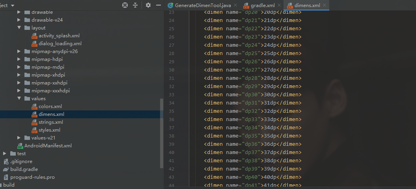Close the dimens.xml tab
The width and height of the screenshot is (416, 189).
325,5
